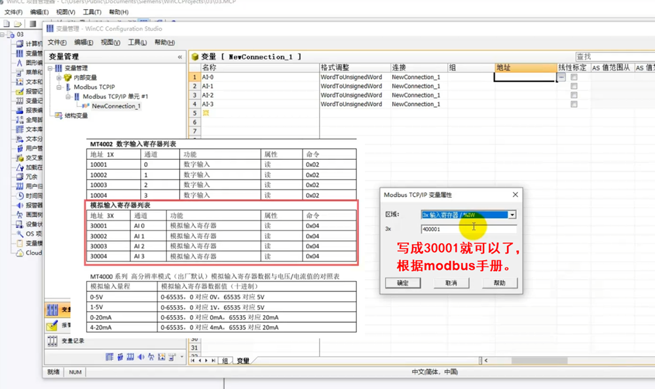The image size is (655, 389).
Task: Click 名称 column header
Action: 260,67
